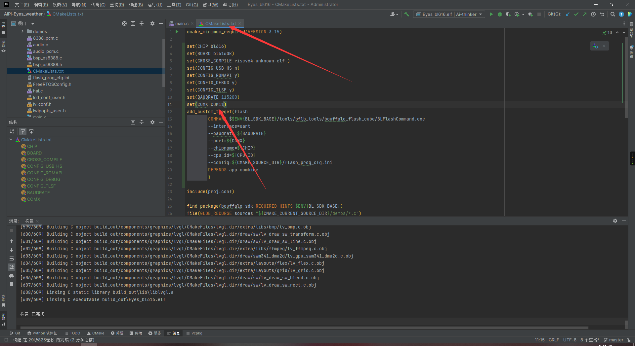Click the blue IDE update arrow icon

[x=621, y=14]
